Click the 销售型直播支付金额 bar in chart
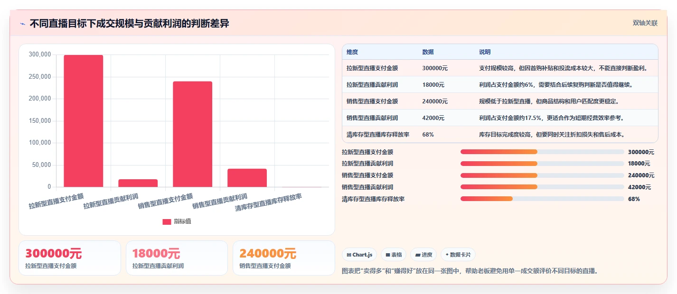 point(193,134)
